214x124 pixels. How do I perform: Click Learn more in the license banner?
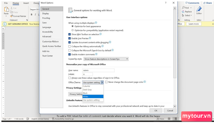pyautogui.click(x=194, y=24)
